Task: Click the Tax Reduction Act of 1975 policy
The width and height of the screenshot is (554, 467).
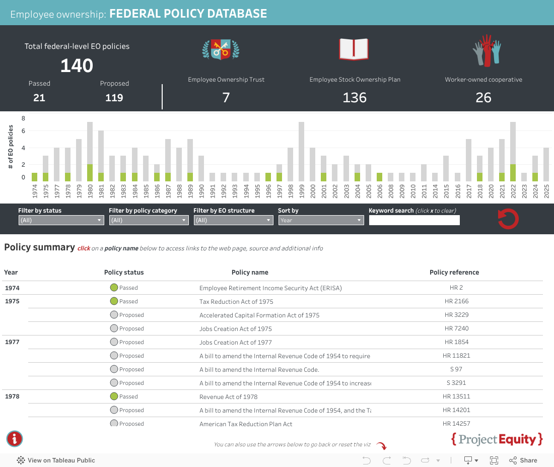Action: [236, 302]
